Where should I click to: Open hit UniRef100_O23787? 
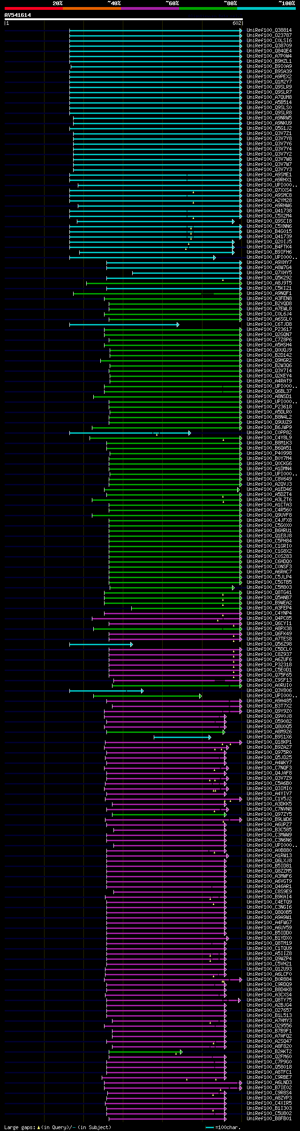[x=269, y=36]
